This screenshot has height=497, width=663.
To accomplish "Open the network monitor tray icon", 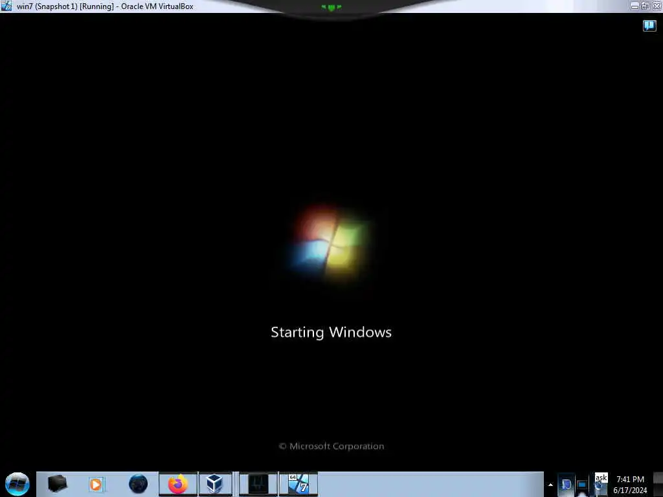I will pyautogui.click(x=582, y=485).
